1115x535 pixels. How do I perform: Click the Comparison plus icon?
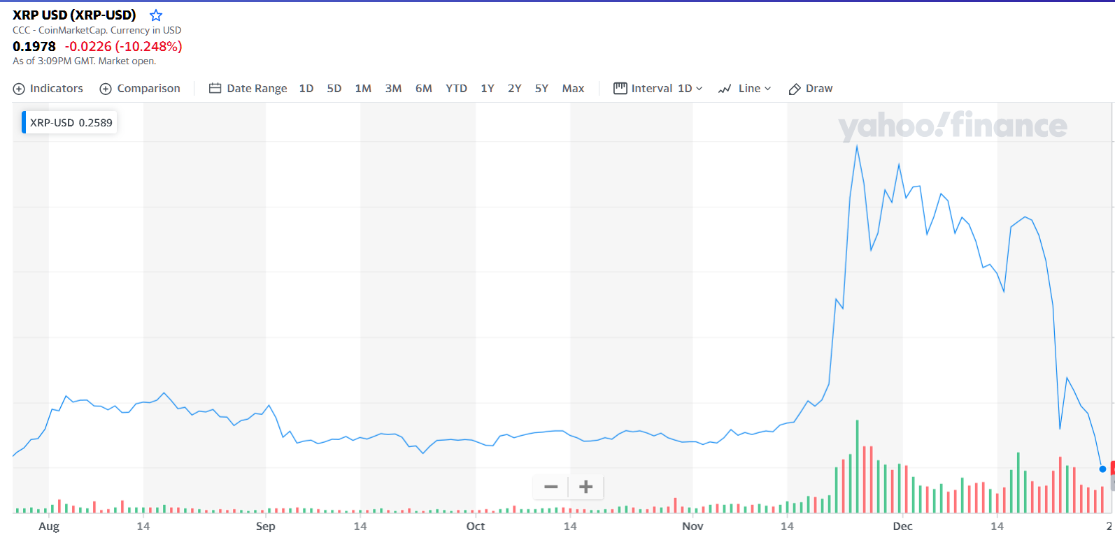click(106, 89)
